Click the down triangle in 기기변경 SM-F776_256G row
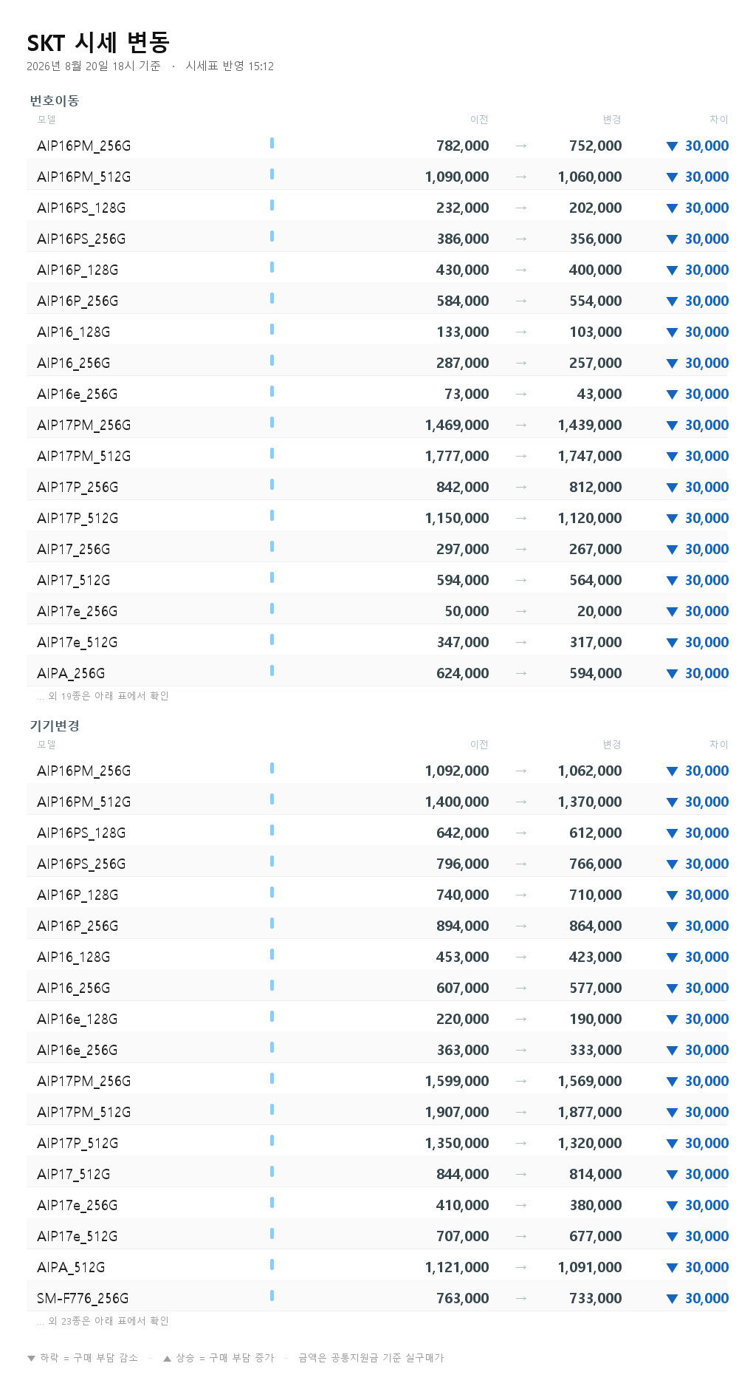 (672, 1299)
